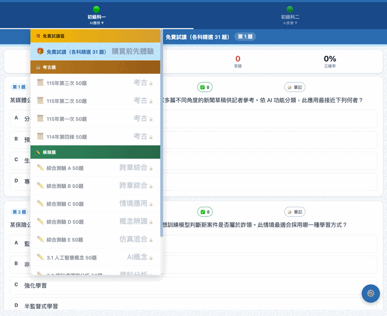Select 綜合測驗 D 50題 mock test
Image resolution: width=387 pixels, height=316 pixels.
pyautogui.click(x=95, y=222)
